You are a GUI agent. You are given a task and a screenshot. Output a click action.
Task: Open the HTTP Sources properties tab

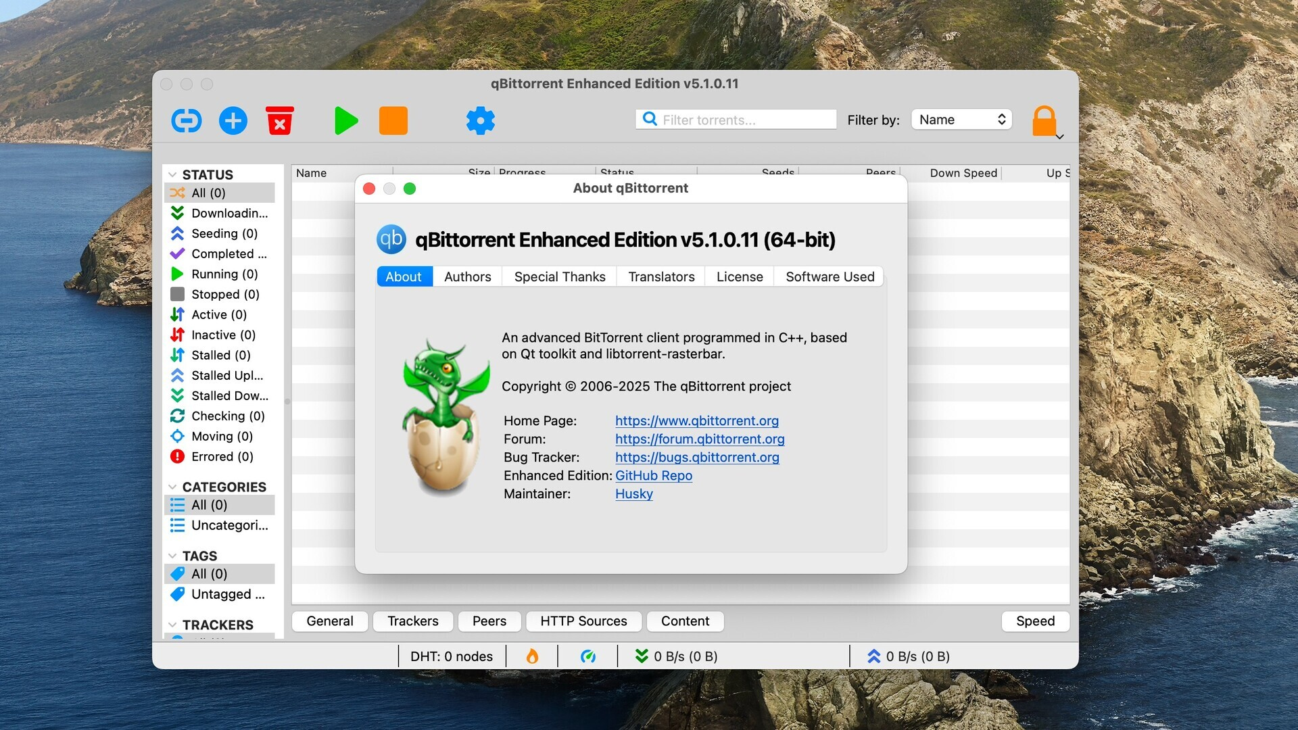[x=583, y=621]
